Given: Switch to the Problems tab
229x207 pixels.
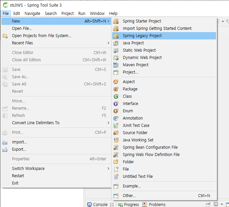Looking at the screenshot, I should (x=154, y=205).
